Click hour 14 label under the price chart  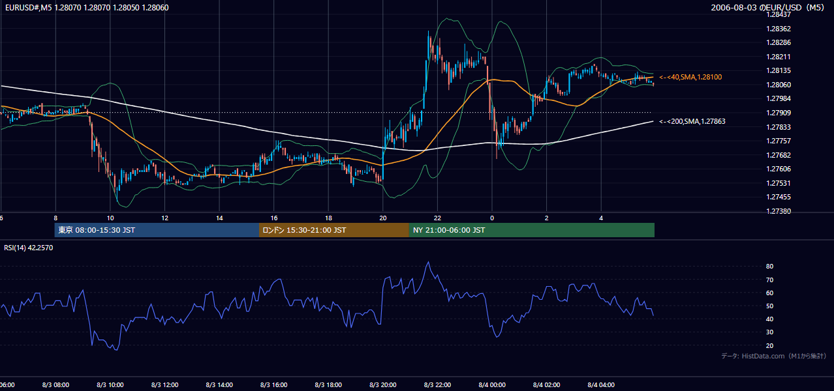click(x=219, y=218)
